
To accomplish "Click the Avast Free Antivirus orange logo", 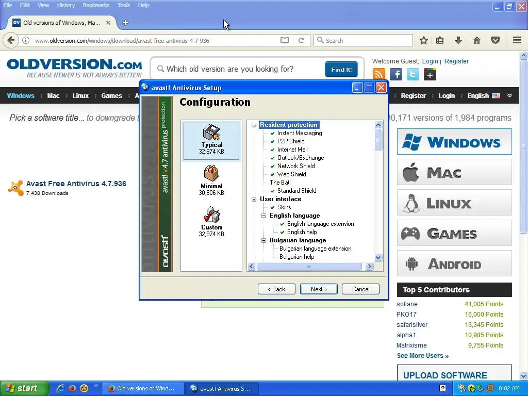I will [15, 188].
